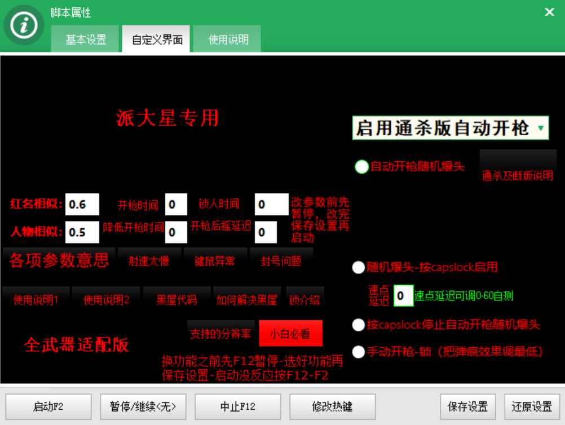Open the 启用通杀版自动开枪 dropdown
The width and height of the screenshot is (565, 425).
pos(451,128)
